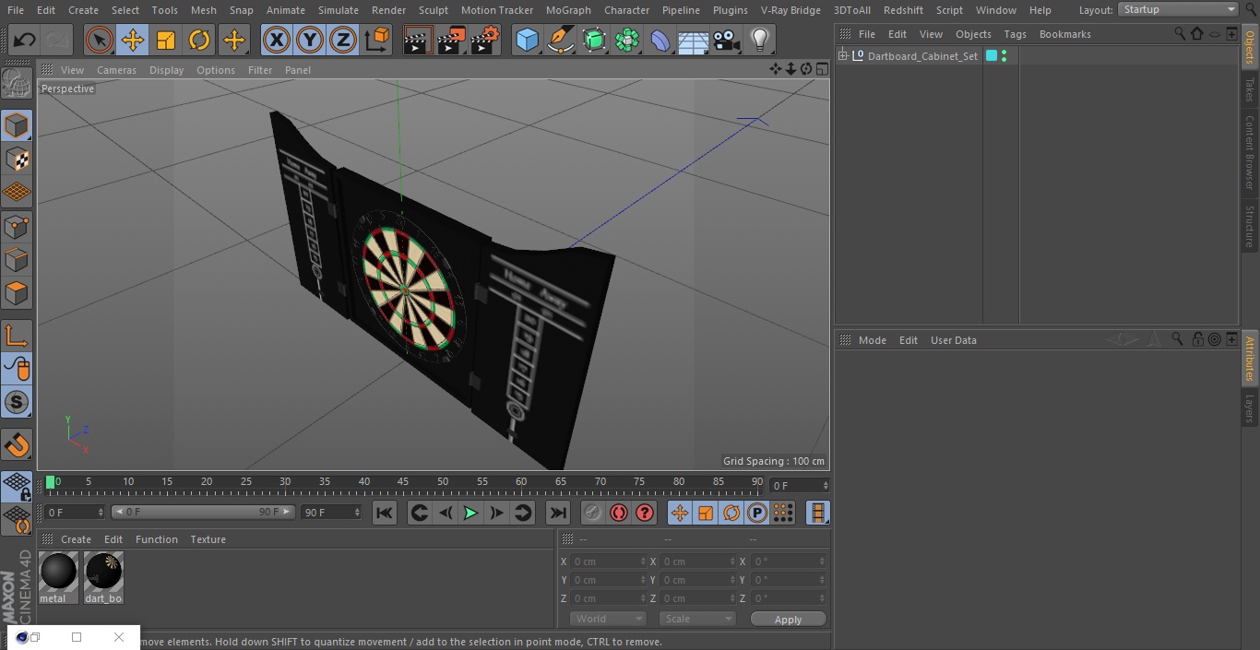Activate the Rotate tool
The image size is (1260, 650).
199,40
